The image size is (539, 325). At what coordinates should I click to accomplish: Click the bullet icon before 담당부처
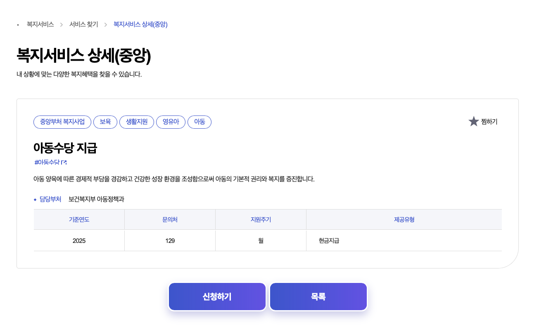point(35,199)
